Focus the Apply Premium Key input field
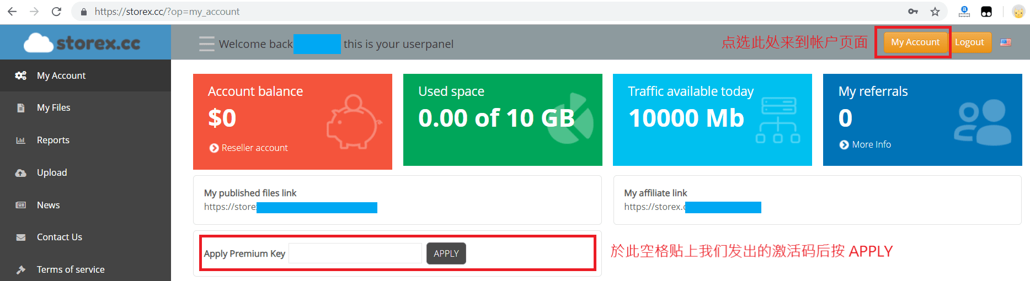The width and height of the screenshot is (1030, 281). [355, 253]
